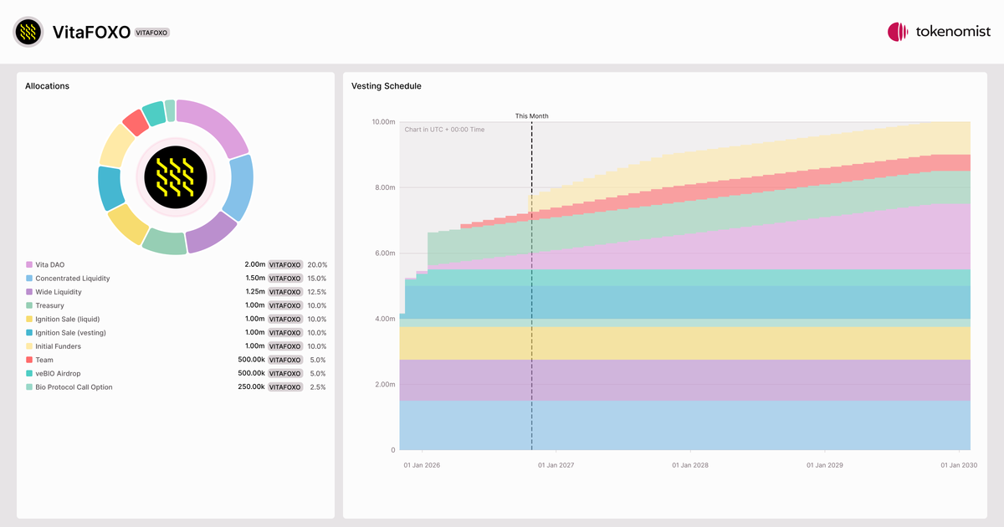1004x527 pixels.
Task: Click the 01 Jan 2030 axis label
Action: [958, 465]
